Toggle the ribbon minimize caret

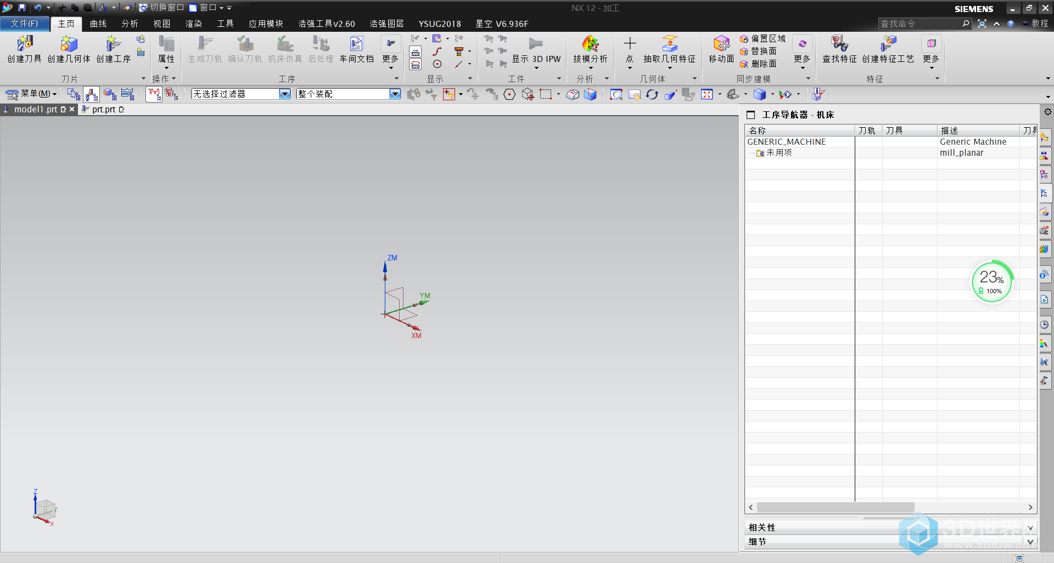tap(996, 24)
